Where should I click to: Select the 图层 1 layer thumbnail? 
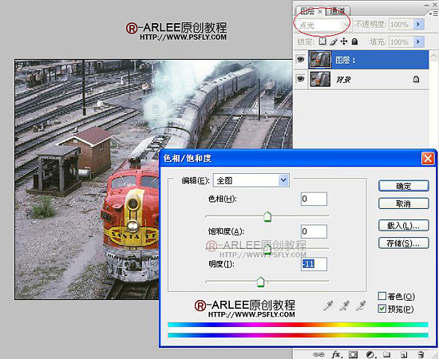click(x=320, y=60)
